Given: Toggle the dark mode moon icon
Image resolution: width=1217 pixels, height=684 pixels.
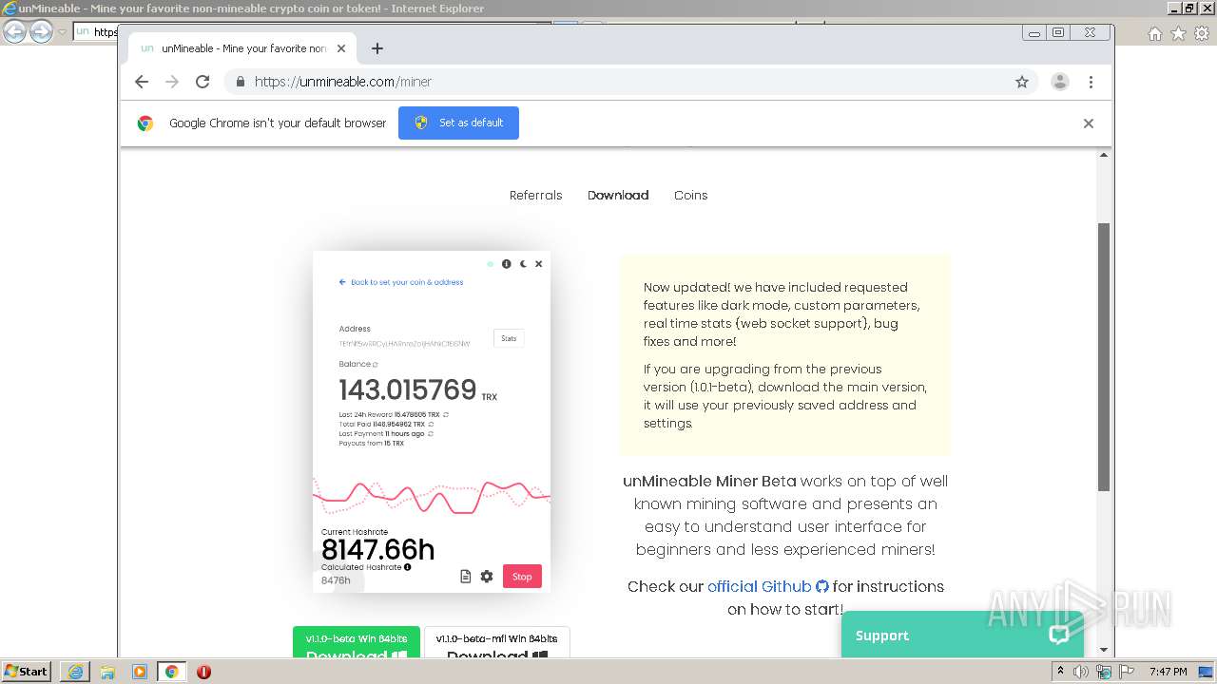Looking at the screenshot, I should tap(523, 264).
